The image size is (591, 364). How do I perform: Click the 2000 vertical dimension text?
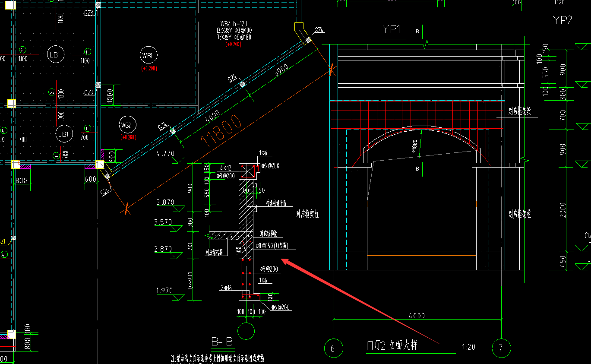pos(563,209)
